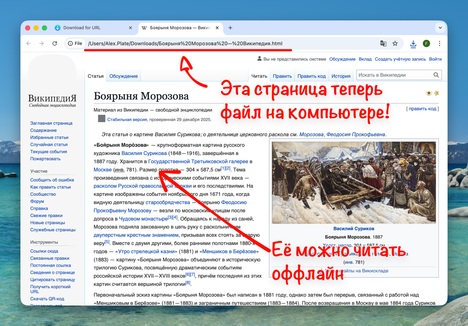Select the Править tab
The image size is (468, 326).
(x=282, y=76)
